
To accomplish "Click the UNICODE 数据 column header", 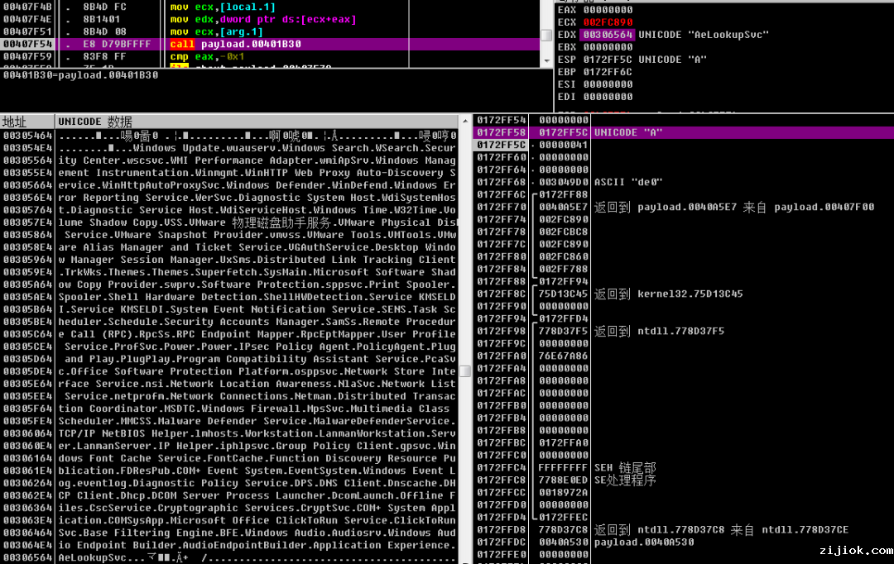I will click(x=95, y=122).
